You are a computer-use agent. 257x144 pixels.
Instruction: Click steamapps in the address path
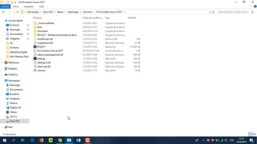point(73,12)
